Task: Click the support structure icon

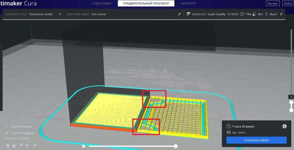Action: pyautogui.click(x=254, y=14)
